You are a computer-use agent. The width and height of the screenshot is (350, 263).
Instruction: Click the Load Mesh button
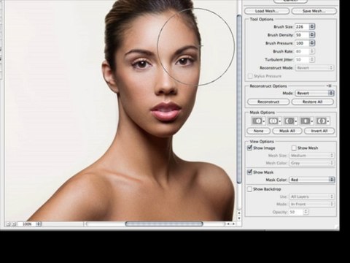[267, 11]
